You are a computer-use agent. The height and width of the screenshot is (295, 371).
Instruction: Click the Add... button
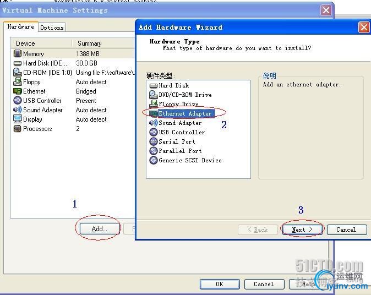coord(100,229)
